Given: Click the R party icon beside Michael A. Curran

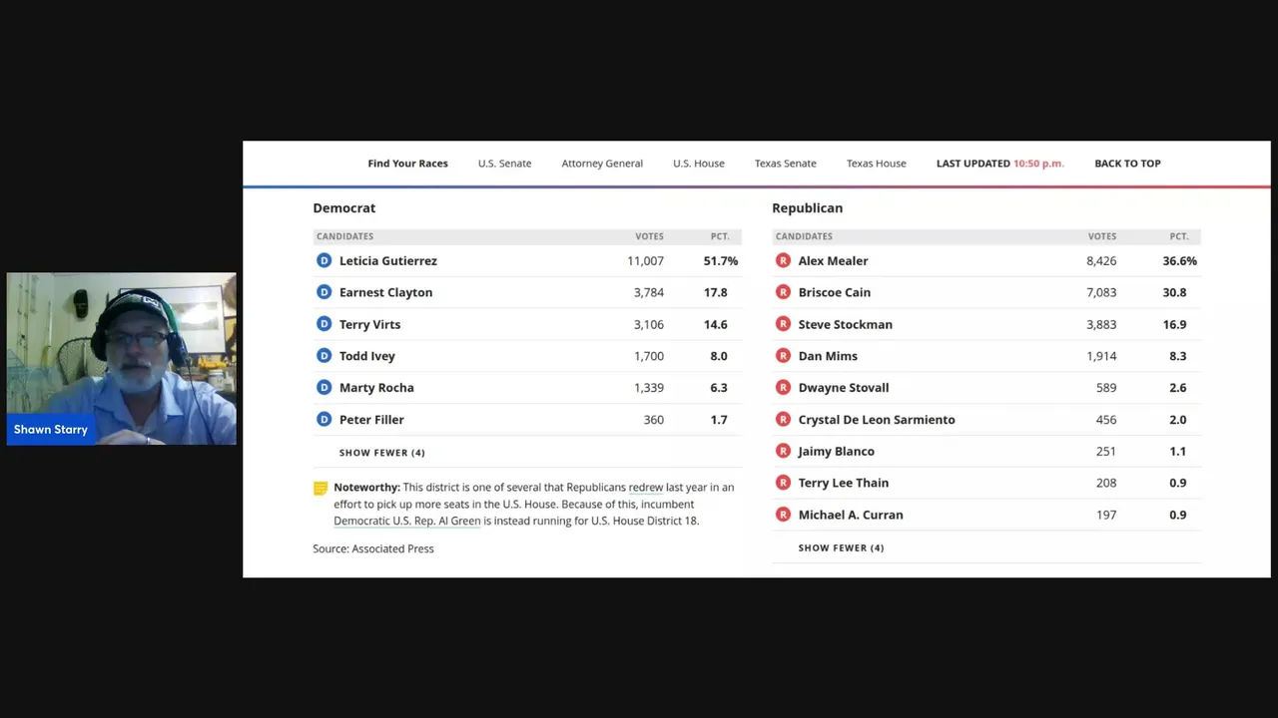Looking at the screenshot, I should pyautogui.click(x=783, y=515).
